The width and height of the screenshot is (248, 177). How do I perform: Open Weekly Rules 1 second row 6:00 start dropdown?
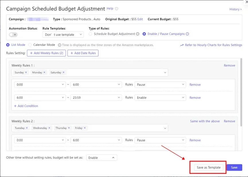[40, 98]
